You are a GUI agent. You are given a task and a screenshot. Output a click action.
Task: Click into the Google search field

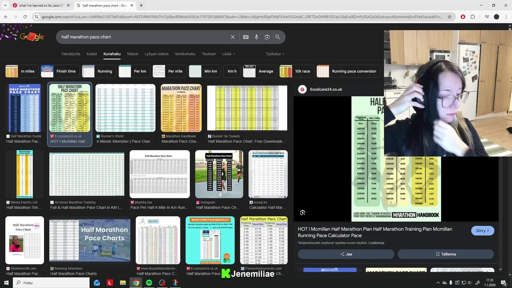pyautogui.click(x=144, y=37)
